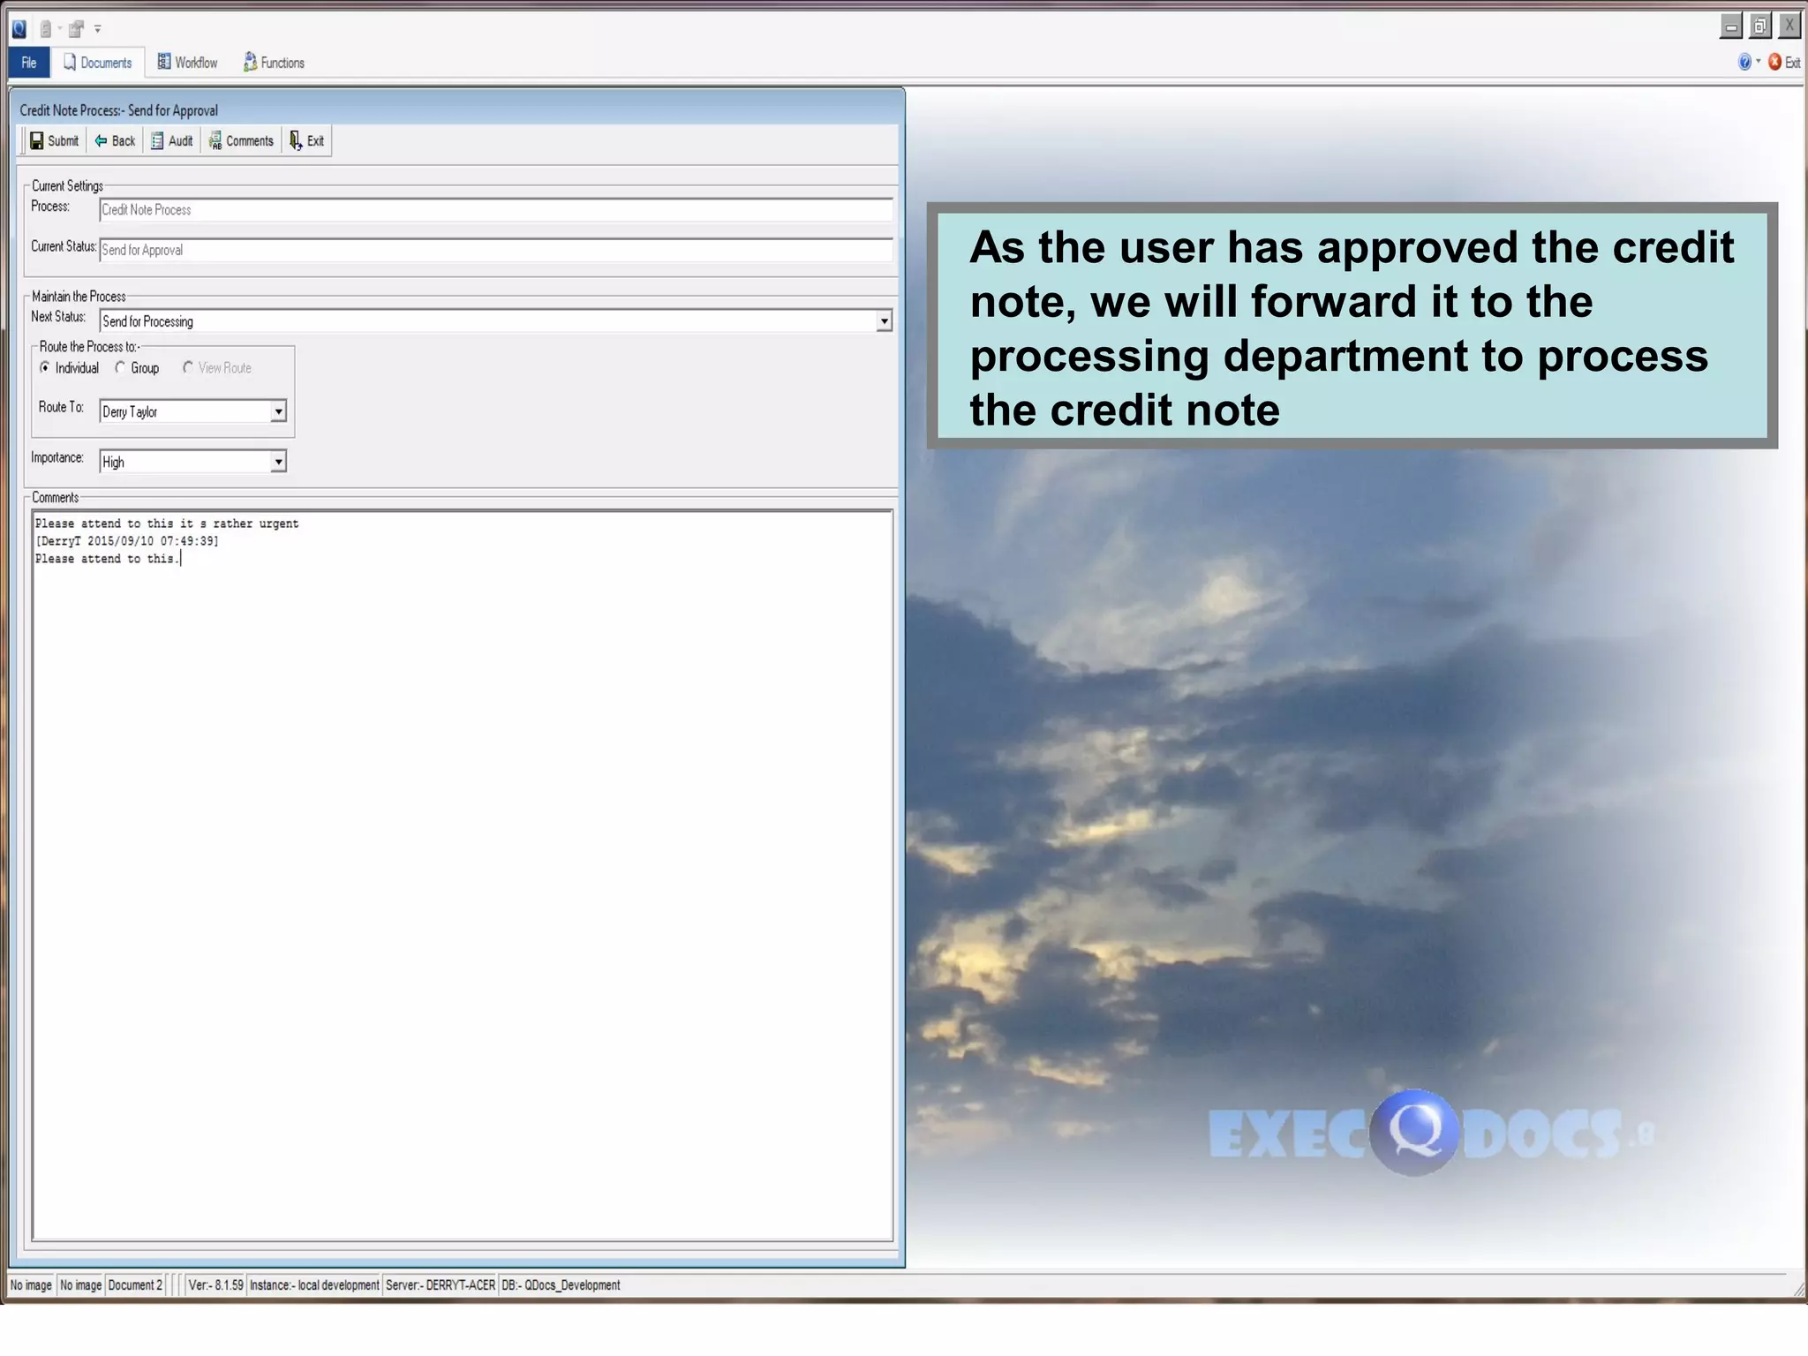Click the QDocs application icon in title bar

[x=19, y=29]
